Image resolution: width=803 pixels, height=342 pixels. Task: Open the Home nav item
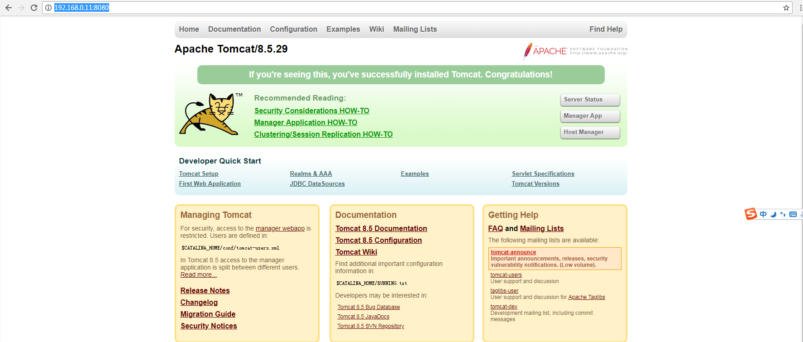tap(189, 29)
